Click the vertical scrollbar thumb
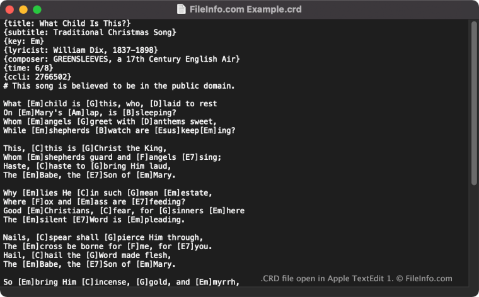 tap(474, 103)
